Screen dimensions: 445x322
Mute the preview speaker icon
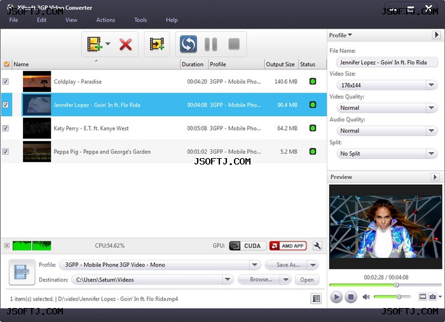coord(366,297)
